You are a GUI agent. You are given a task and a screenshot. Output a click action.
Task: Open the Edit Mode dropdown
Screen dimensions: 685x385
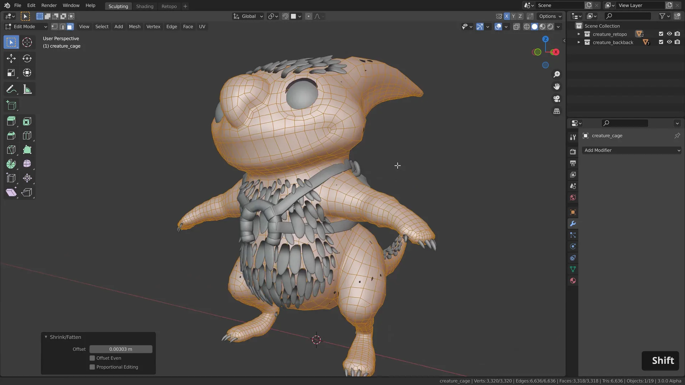[26, 26]
